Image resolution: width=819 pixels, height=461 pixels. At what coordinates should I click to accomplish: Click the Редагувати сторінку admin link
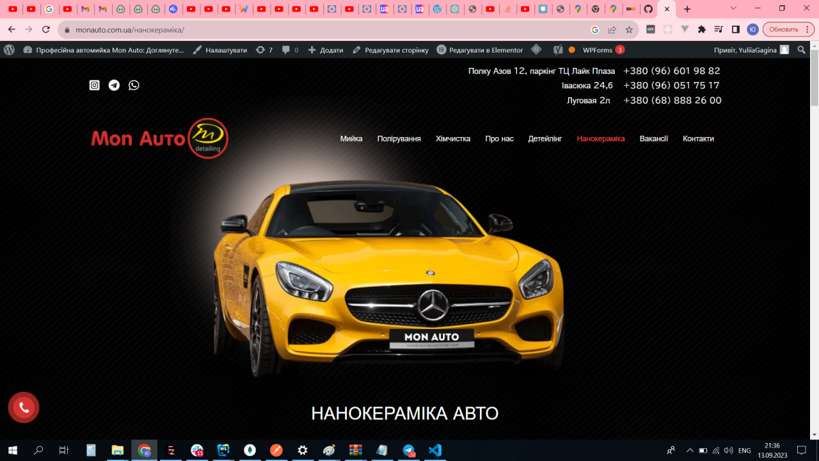[390, 50]
